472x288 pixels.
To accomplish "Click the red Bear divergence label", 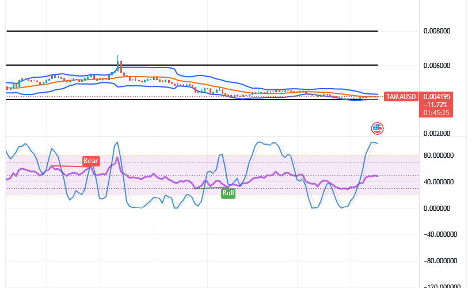I will click(x=91, y=161).
